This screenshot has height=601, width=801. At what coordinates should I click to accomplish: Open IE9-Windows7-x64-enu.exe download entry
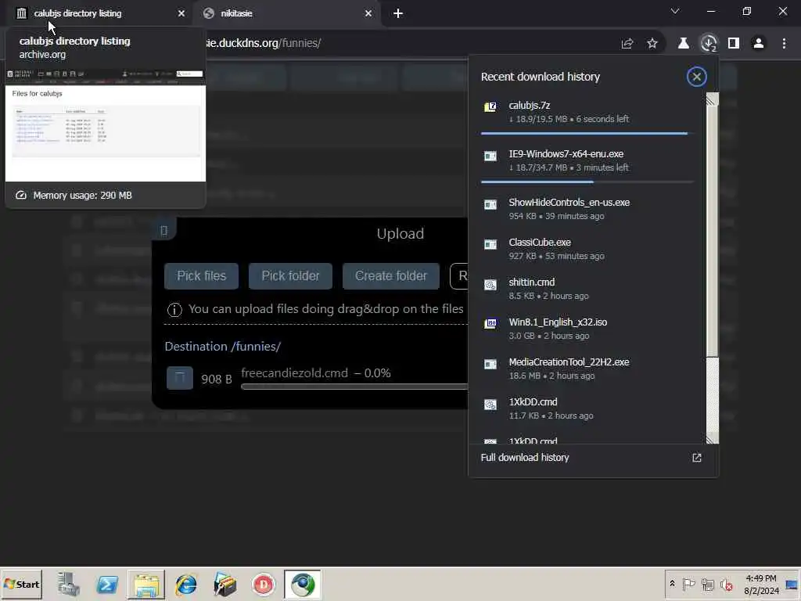point(587,160)
